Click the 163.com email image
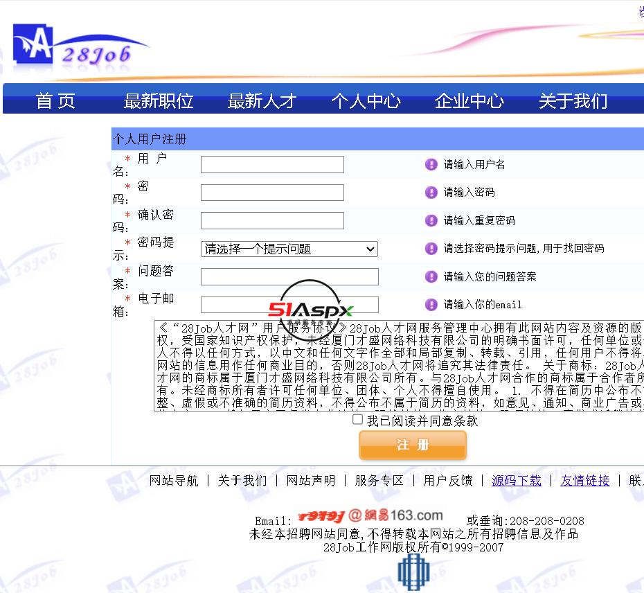This screenshot has height=593, width=644. pos(370,515)
